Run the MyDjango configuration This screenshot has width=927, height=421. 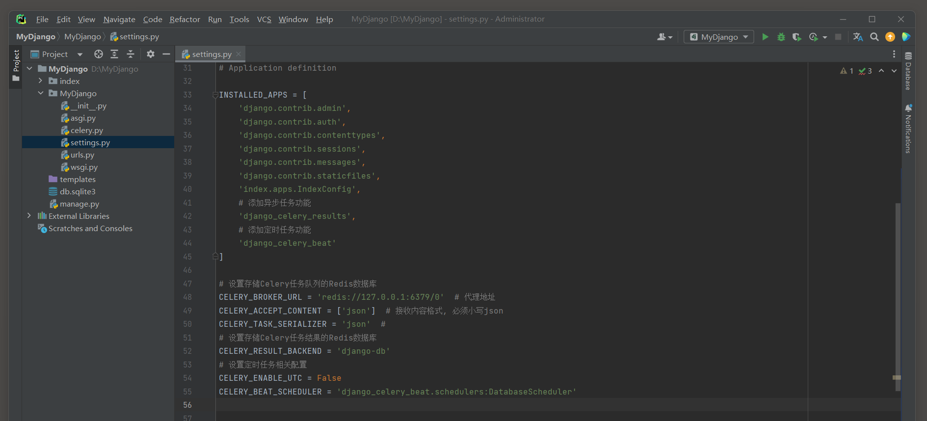coord(765,37)
